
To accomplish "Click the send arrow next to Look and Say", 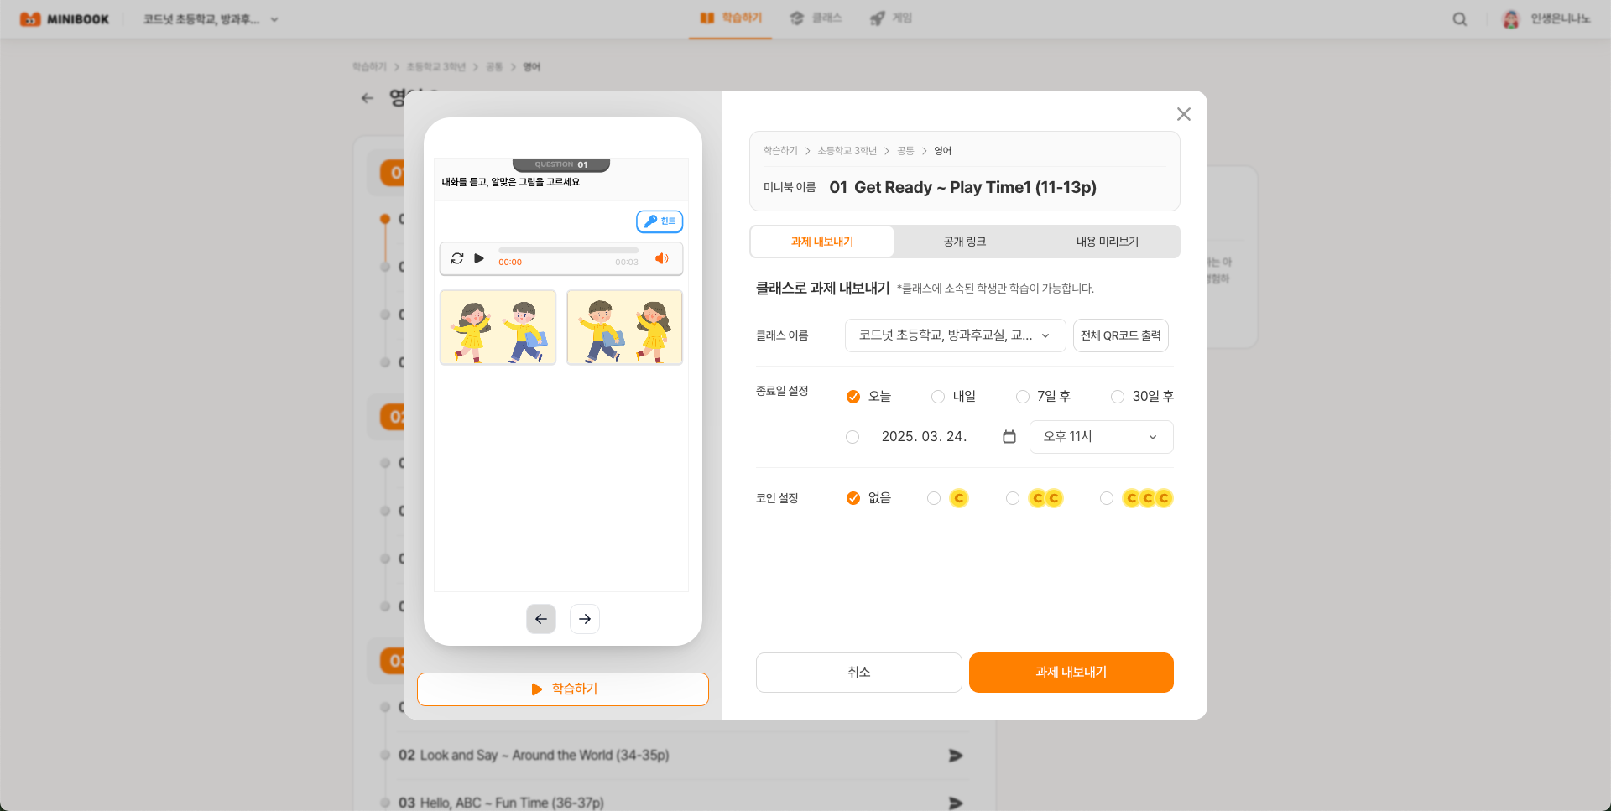I will click(955, 756).
